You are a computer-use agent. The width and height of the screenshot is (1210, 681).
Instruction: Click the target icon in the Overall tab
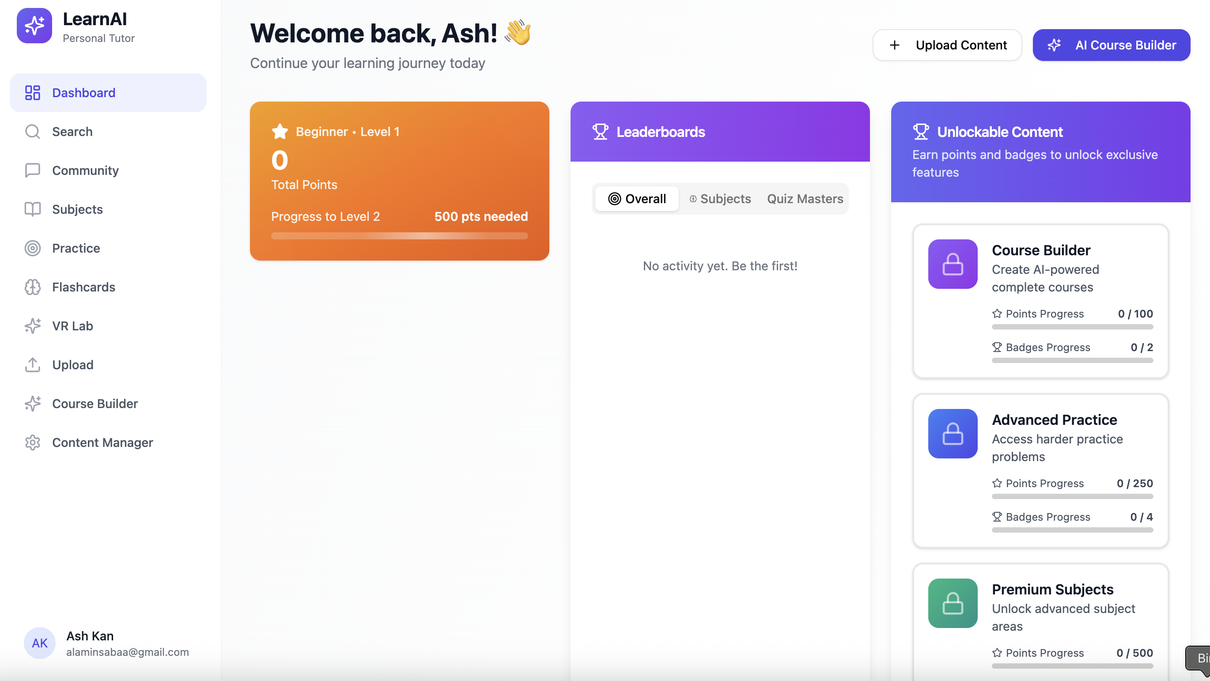(614, 199)
